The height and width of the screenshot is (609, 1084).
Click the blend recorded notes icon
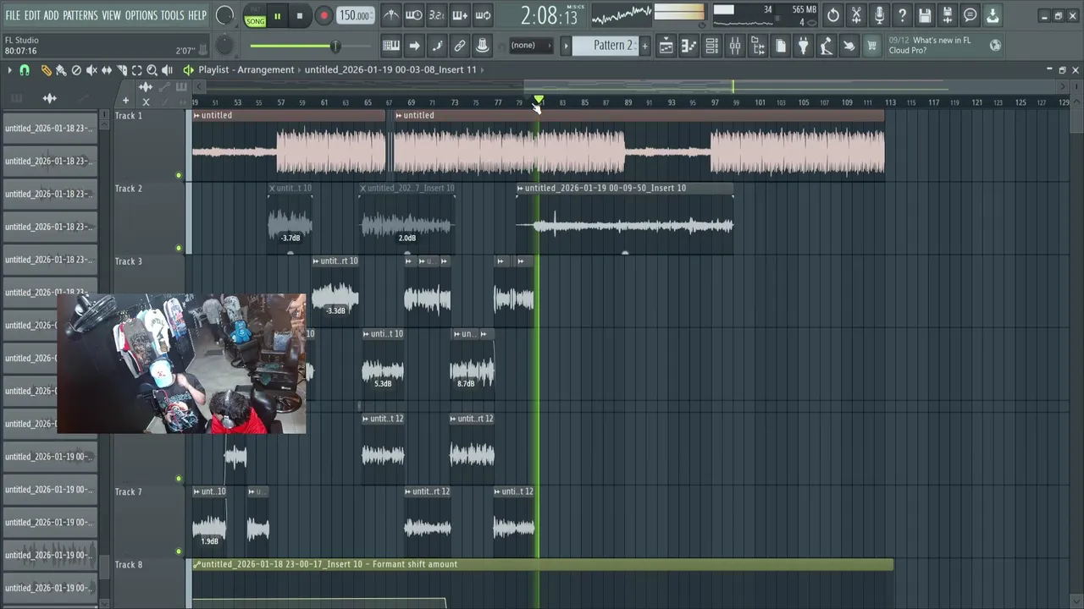[483, 46]
